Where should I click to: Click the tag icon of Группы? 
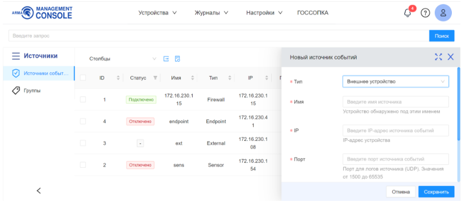pos(16,90)
